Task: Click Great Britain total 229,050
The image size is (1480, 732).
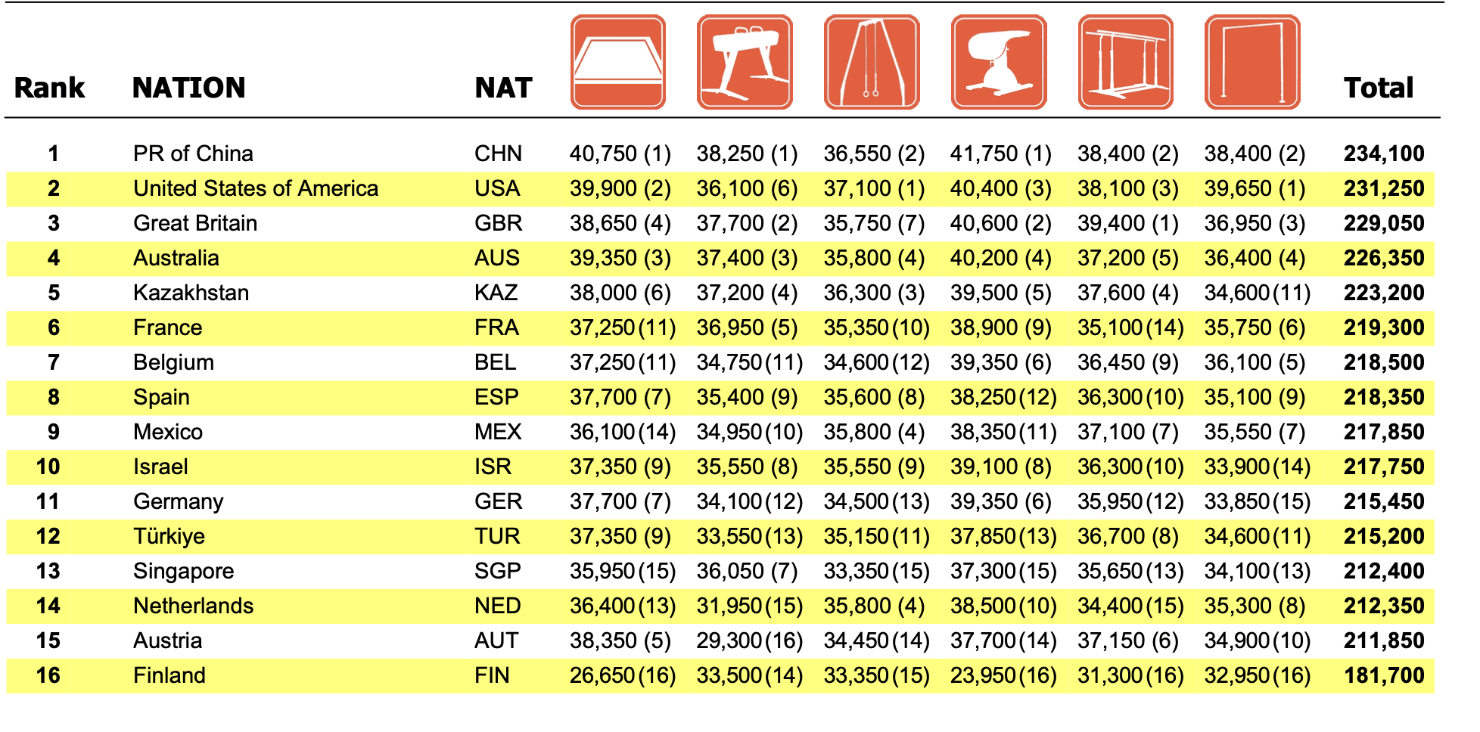Action: [x=1384, y=223]
